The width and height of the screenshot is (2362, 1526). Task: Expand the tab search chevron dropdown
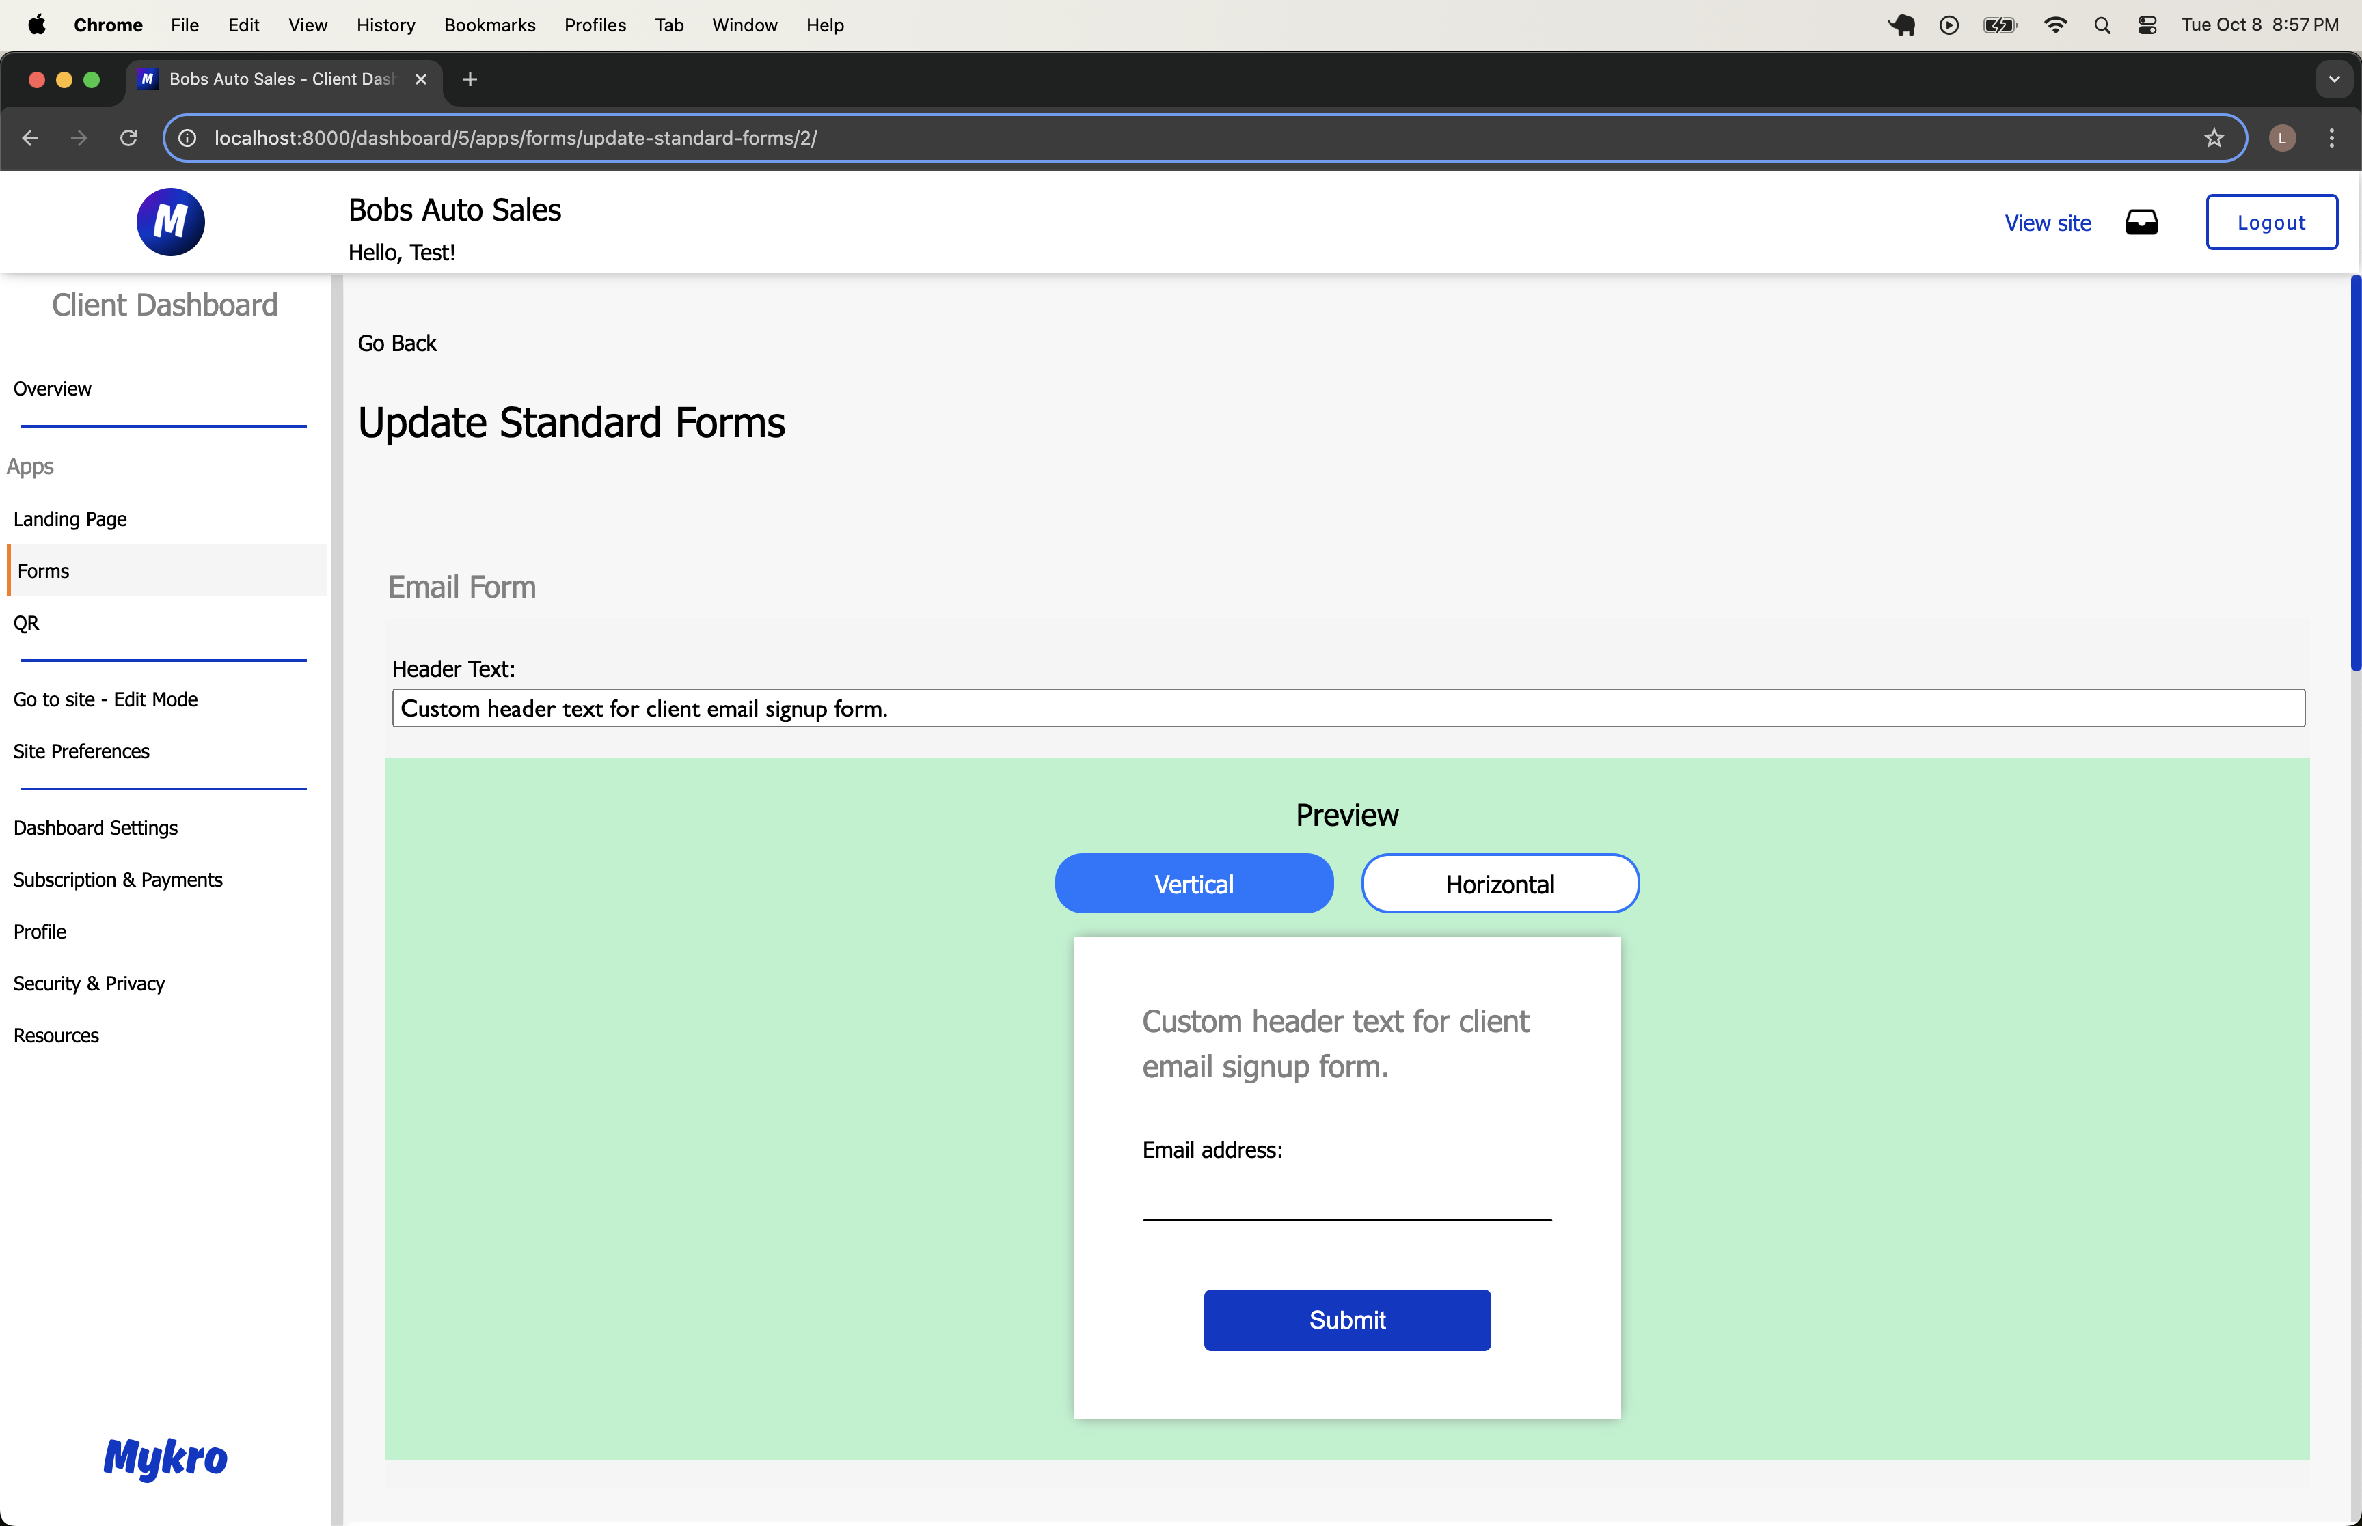[2333, 79]
